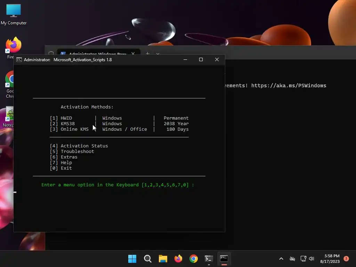Image resolution: width=356 pixels, height=267 pixels.
Task: Click the '[0] Exit' line
Action: point(61,168)
